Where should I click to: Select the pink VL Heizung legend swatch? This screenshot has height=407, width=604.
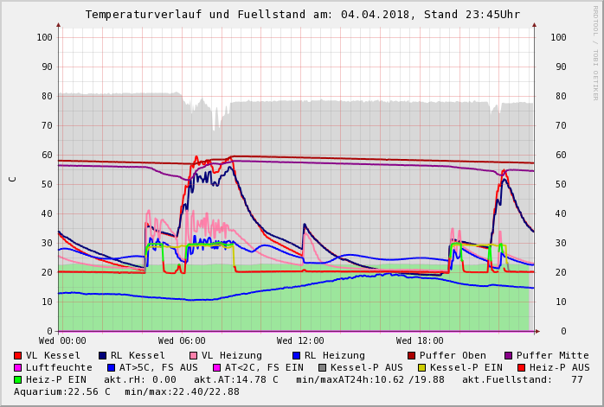click(193, 355)
